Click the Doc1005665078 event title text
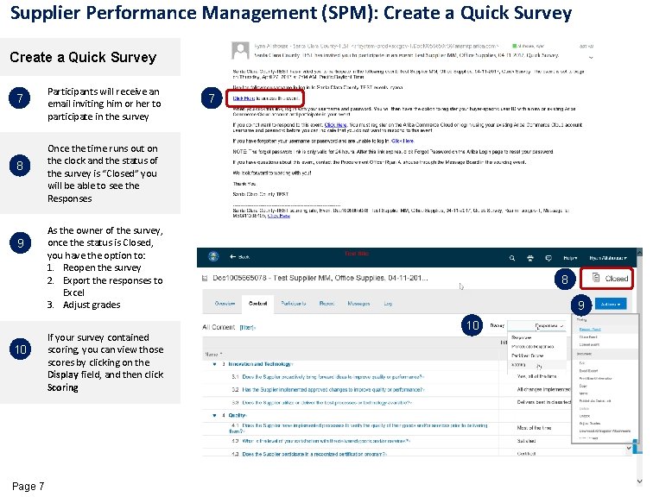 tap(320, 278)
